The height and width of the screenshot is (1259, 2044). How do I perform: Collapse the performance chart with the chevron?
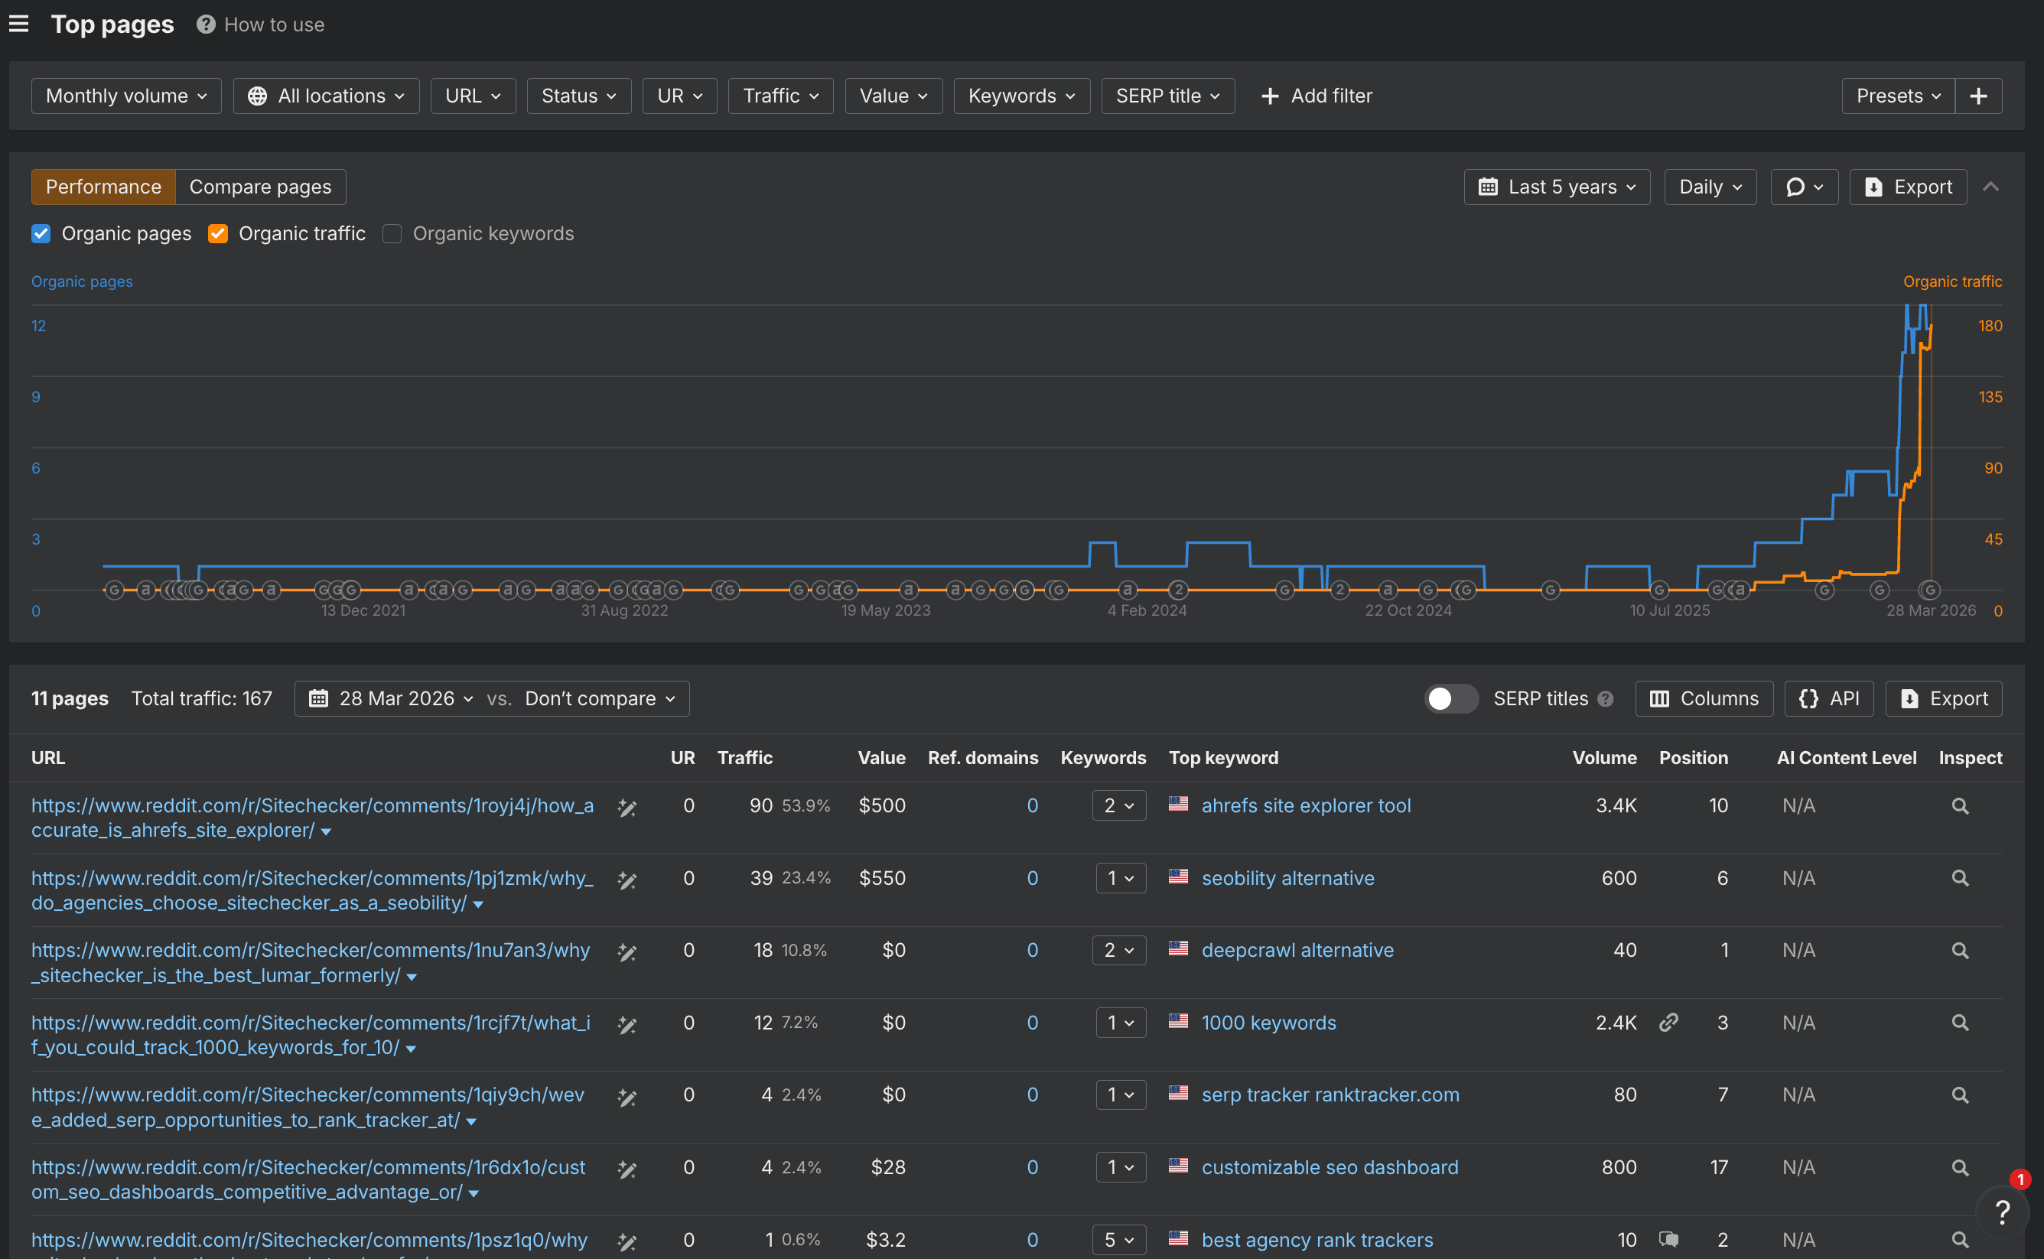click(1990, 187)
